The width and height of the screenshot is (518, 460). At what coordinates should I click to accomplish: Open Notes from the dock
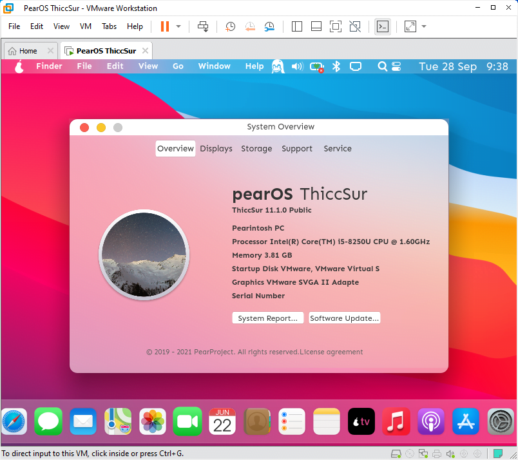327,421
